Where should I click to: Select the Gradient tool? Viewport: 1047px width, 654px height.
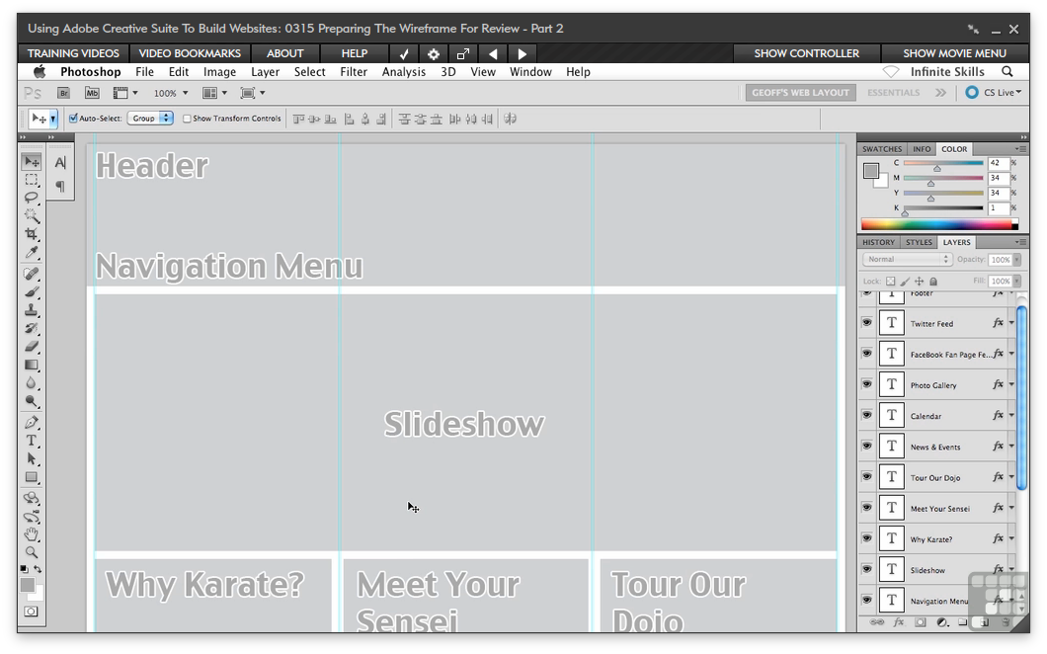(x=32, y=365)
